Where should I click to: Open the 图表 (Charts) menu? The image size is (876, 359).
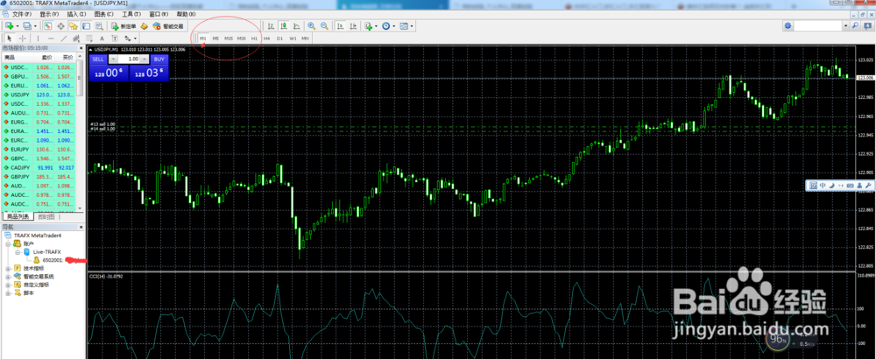tap(104, 14)
